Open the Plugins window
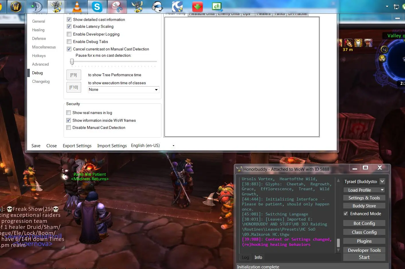This screenshot has height=269, width=405. (364, 241)
